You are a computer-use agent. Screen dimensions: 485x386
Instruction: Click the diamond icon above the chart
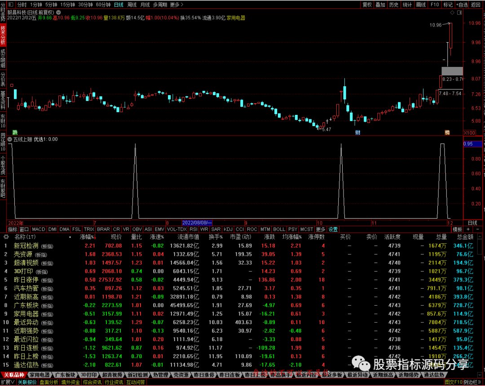click(452, 13)
